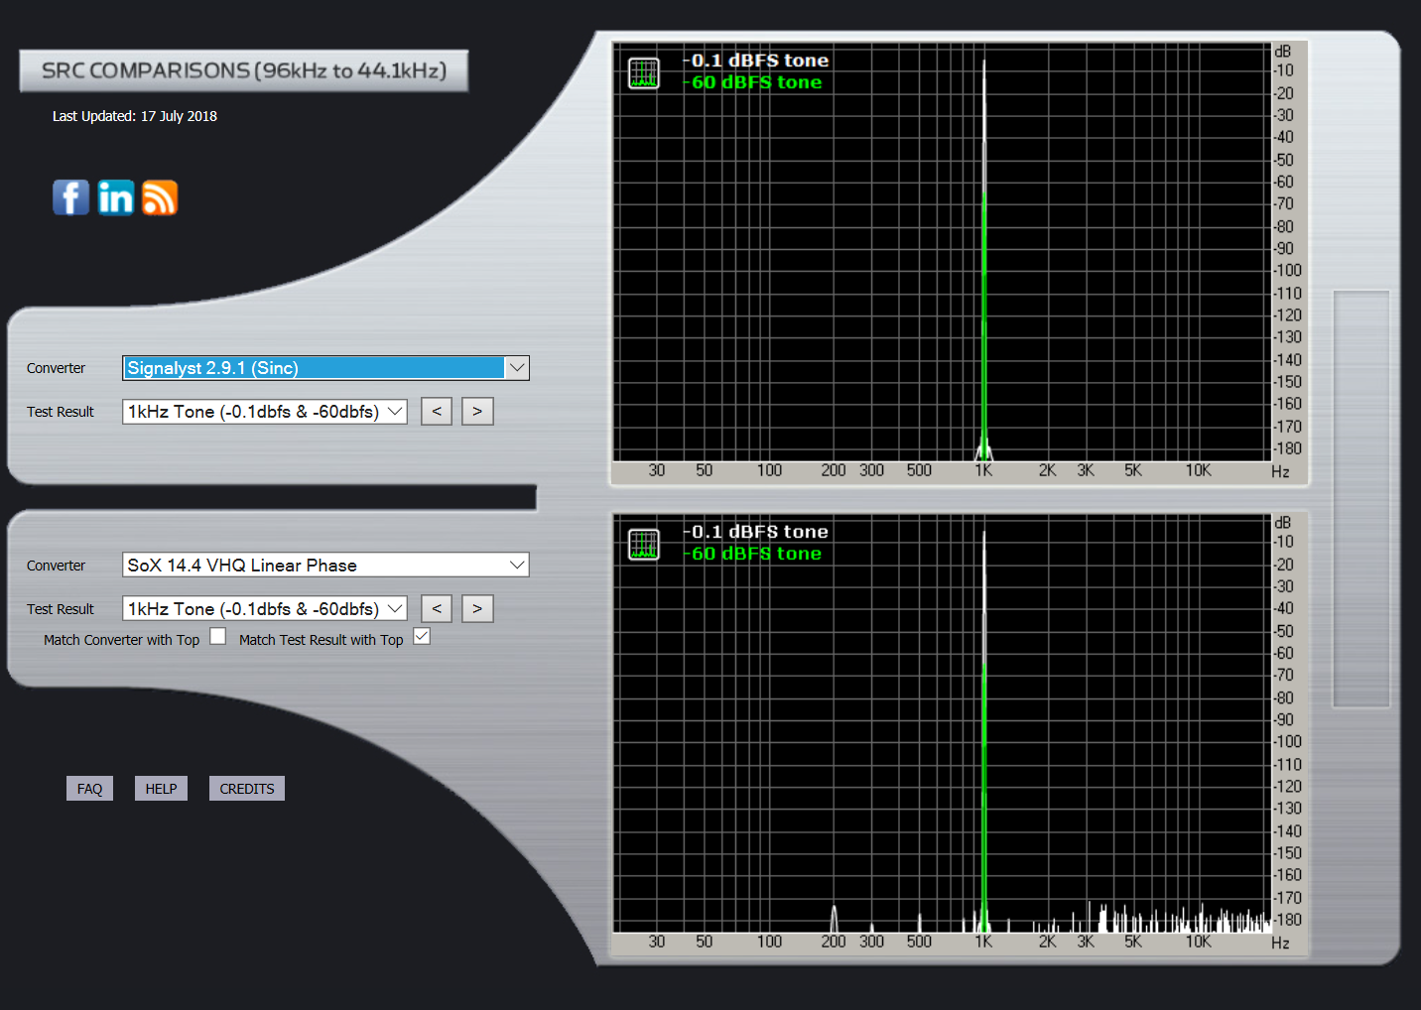
Task: Click the 'Match Test Result with Top' label
Action: 321,640
